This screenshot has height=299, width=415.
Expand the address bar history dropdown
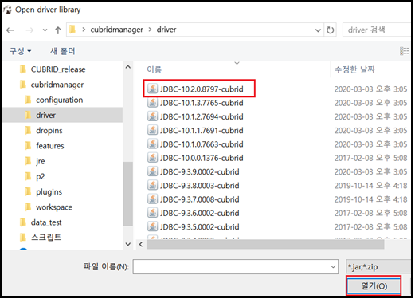click(x=318, y=30)
